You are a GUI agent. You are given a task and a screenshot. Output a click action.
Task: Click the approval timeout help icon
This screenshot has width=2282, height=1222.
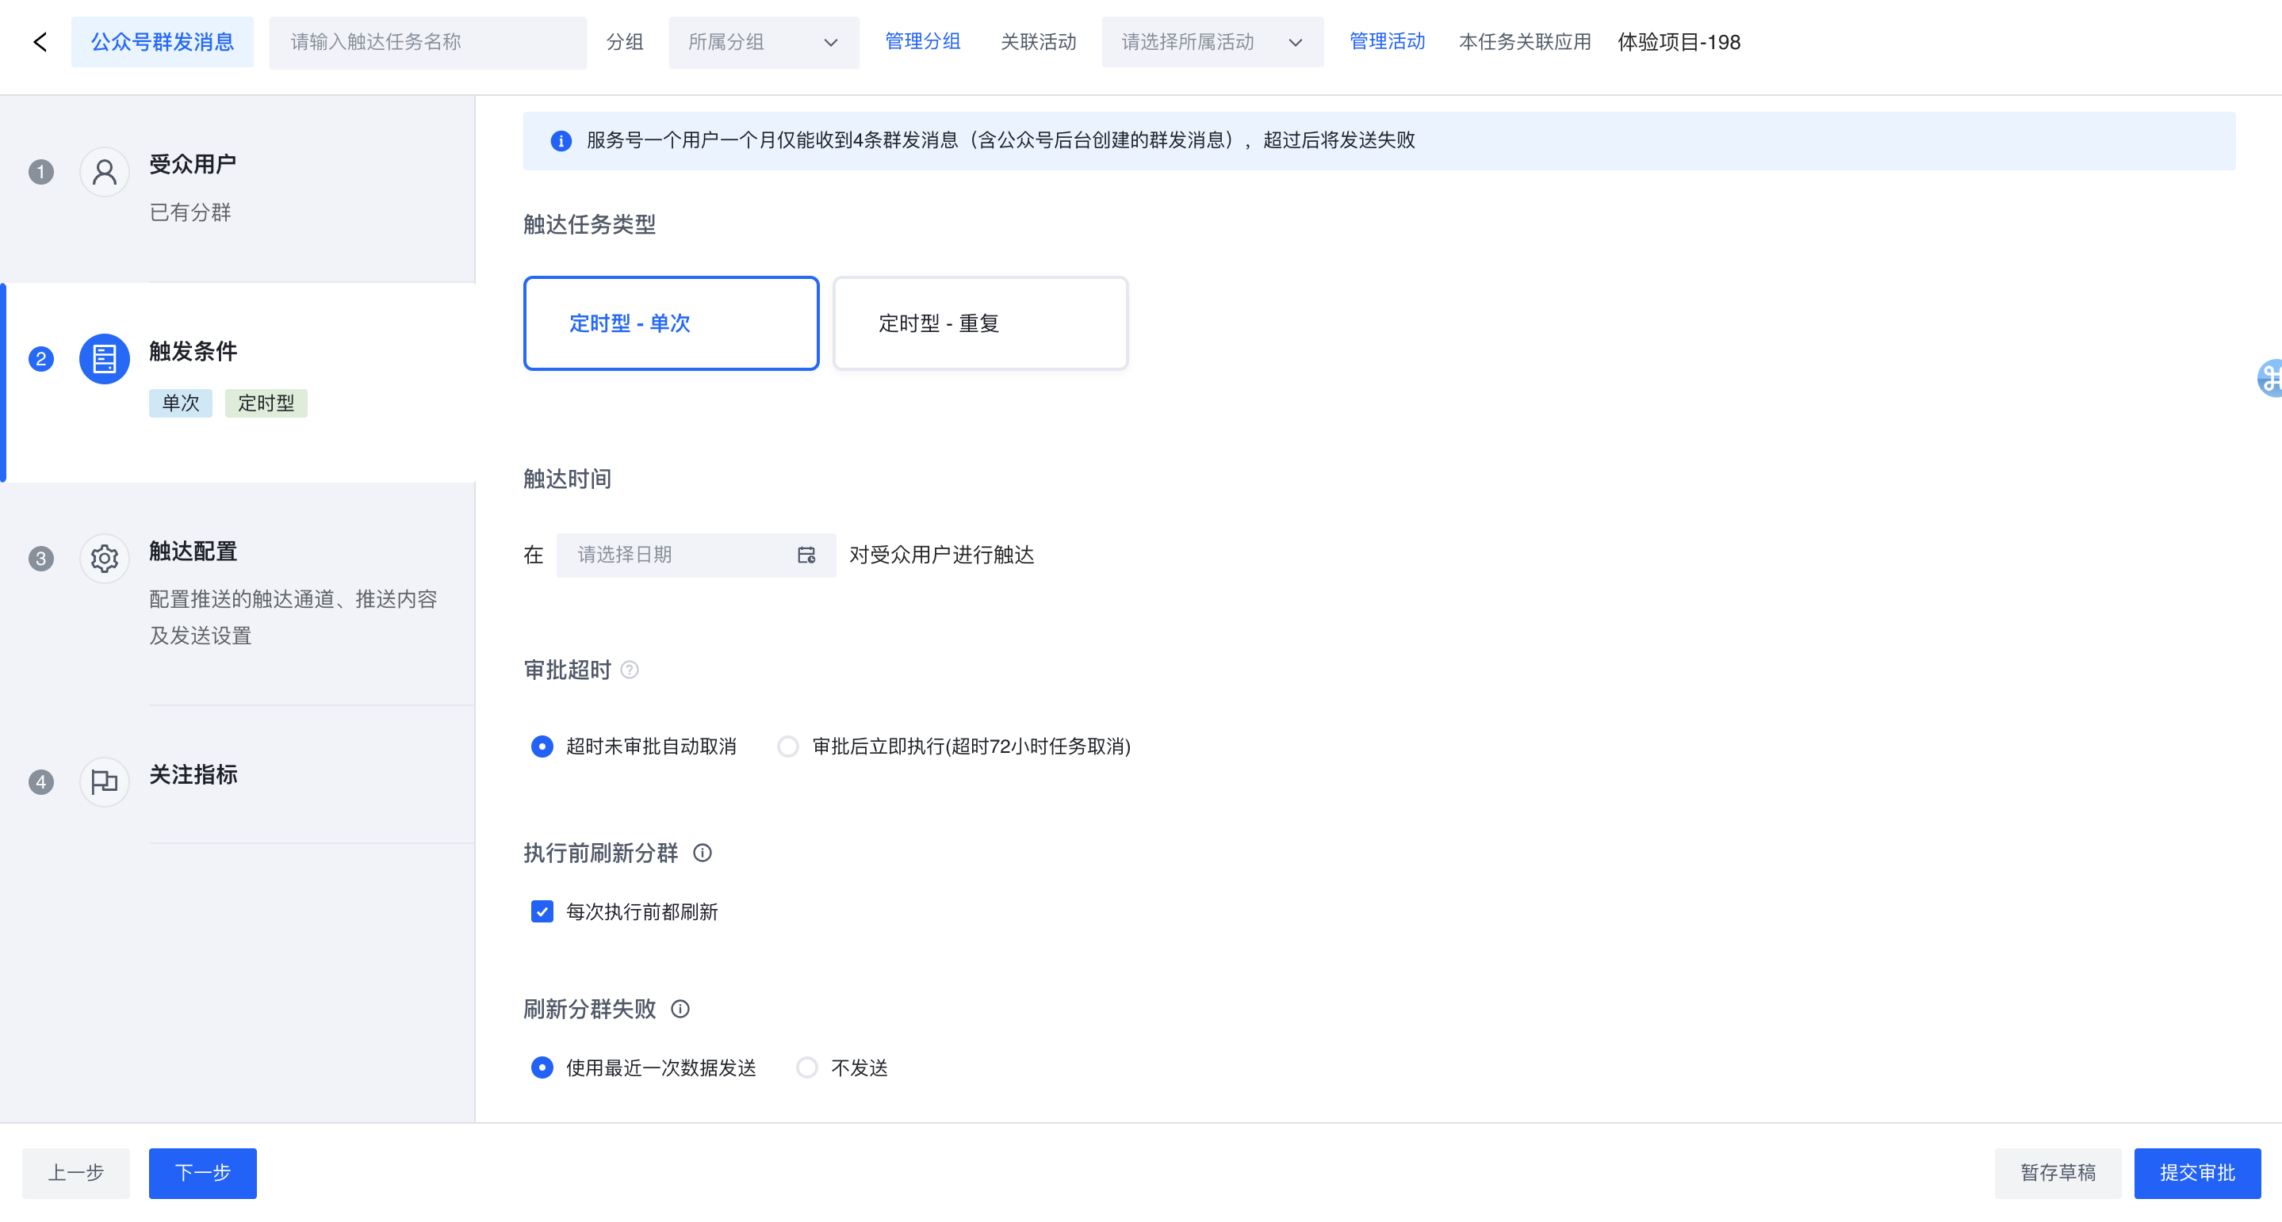[629, 670]
